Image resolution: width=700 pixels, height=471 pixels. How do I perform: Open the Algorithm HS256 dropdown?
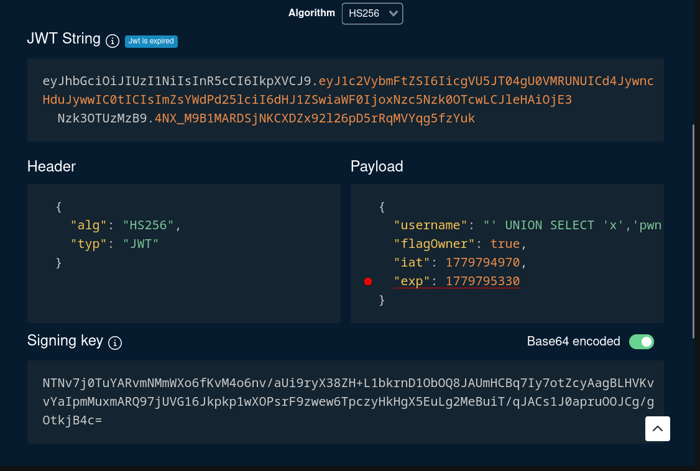[x=372, y=14]
